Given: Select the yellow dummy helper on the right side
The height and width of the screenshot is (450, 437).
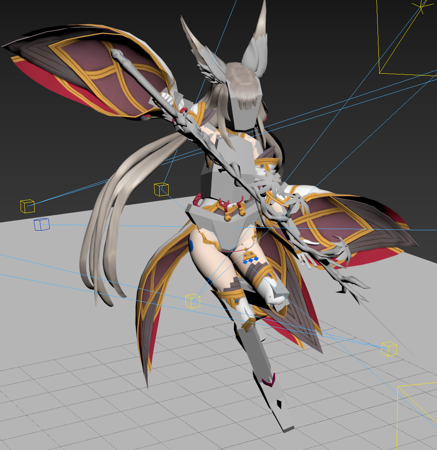Looking at the screenshot, I should [389, 348].
